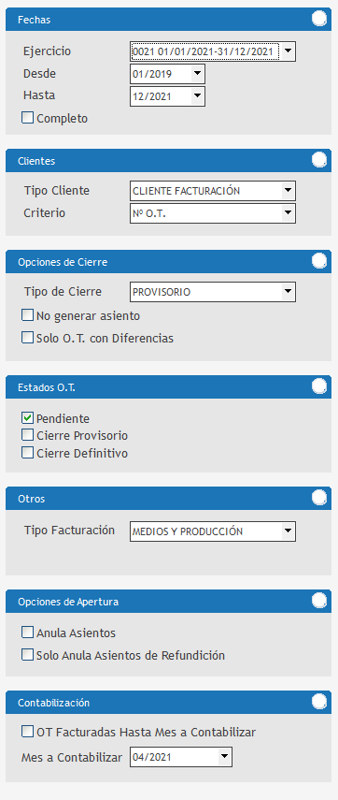Check the No generar asiento option
The width and height of the screenshot is (338, 800).
coord(27,316)
